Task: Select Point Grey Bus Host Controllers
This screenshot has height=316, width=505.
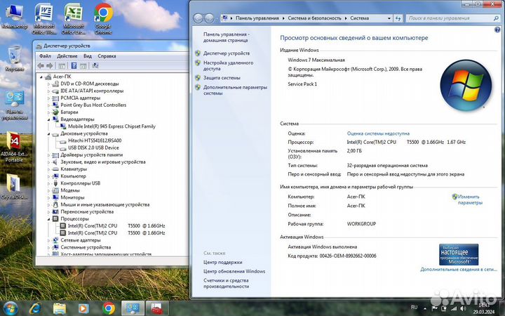Action: tap(93, 105)
